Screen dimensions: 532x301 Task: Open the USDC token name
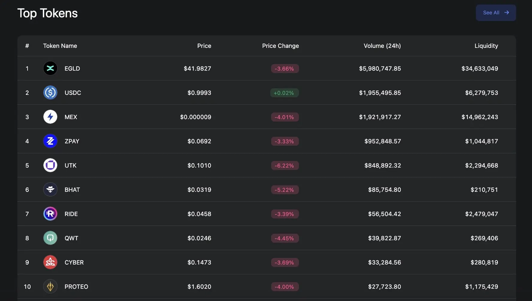73,93
